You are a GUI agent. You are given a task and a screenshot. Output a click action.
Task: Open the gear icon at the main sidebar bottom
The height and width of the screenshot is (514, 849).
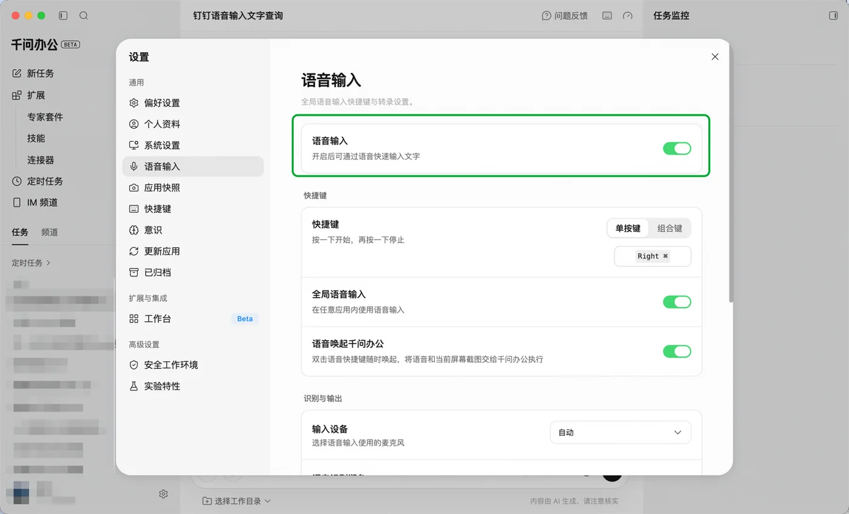tap(163, 494)
